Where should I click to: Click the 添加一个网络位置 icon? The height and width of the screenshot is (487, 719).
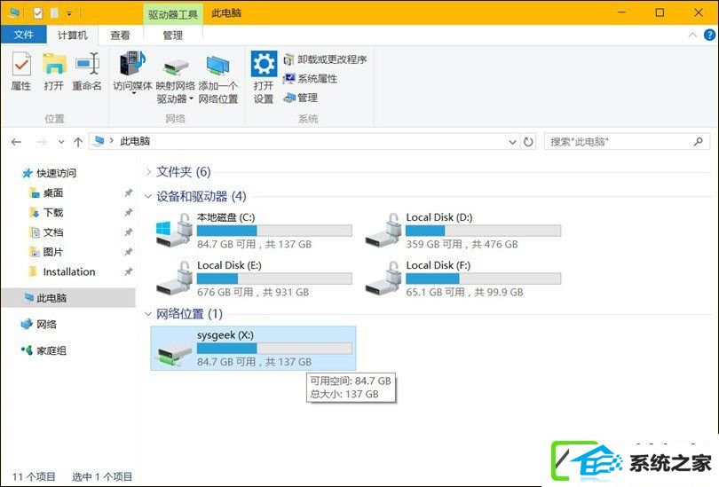pos(217,66)
